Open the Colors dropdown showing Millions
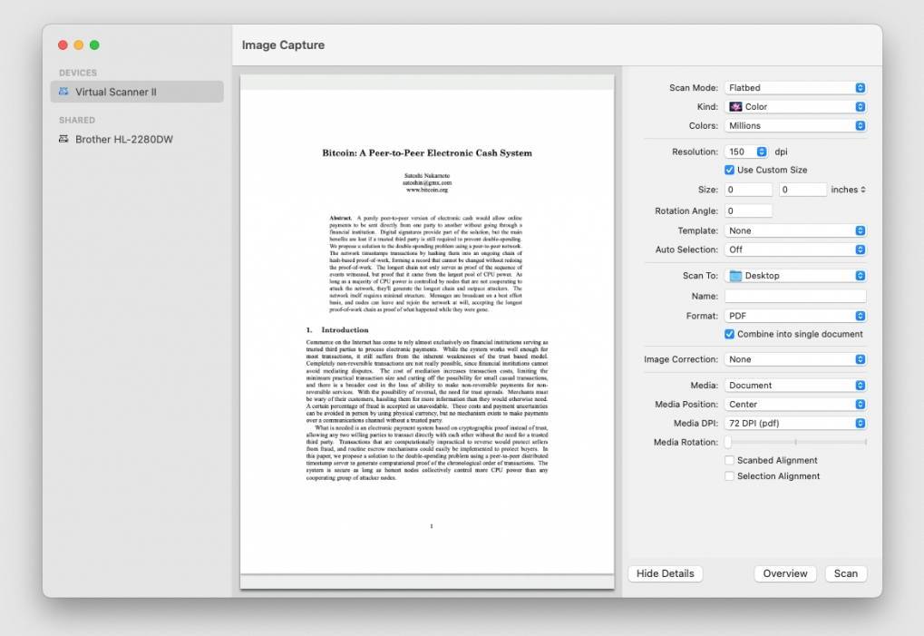Viewport: 924px width, 636px height. click(795, 125)
